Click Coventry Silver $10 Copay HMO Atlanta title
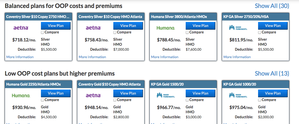The image size is (299, 124). [110, 17]
